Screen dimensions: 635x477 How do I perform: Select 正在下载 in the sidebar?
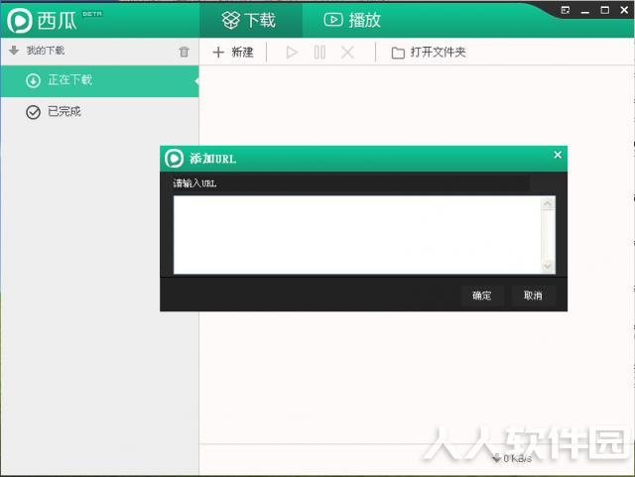point(99,81)
